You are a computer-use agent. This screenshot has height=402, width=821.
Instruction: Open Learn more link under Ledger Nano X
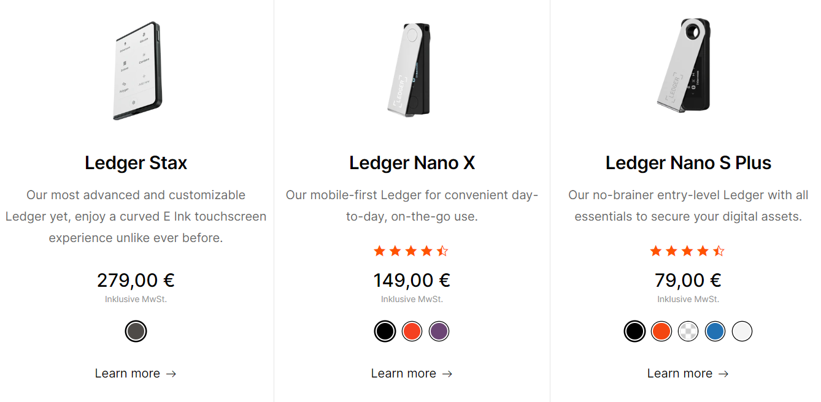pyautogui.click(x=412, y=373)
